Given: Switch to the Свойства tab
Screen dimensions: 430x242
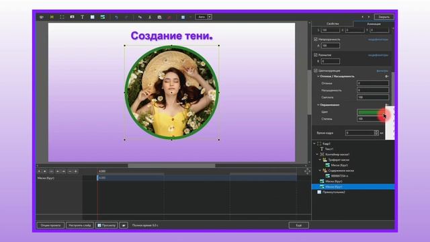Looking at the screenshot, I should pos(333,24).
